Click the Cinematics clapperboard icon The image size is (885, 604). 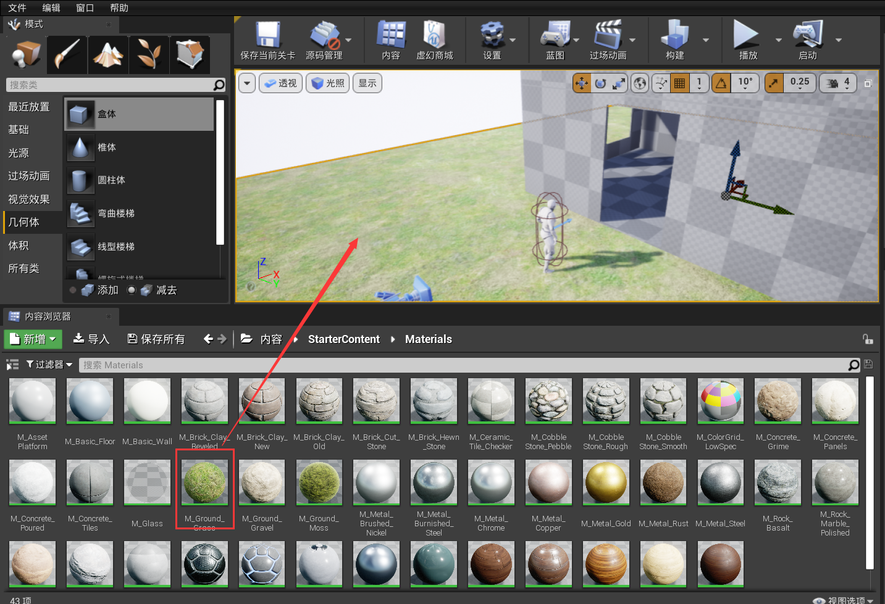[x=608, y=35]
